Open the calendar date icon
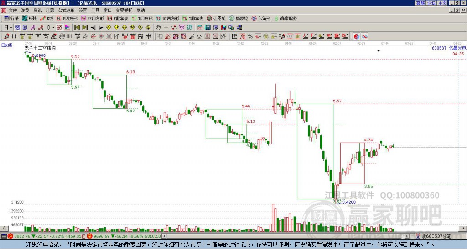This screenshot has width=467, height=249. tap(200, 28)
